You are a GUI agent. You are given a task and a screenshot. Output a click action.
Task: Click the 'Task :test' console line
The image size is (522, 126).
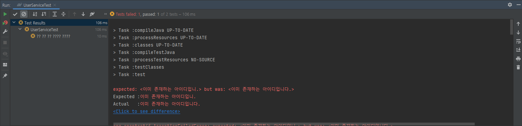[129, 74]
